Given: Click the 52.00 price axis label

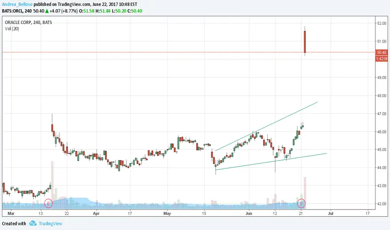Looking at the screenshot, I should (382, 23).
